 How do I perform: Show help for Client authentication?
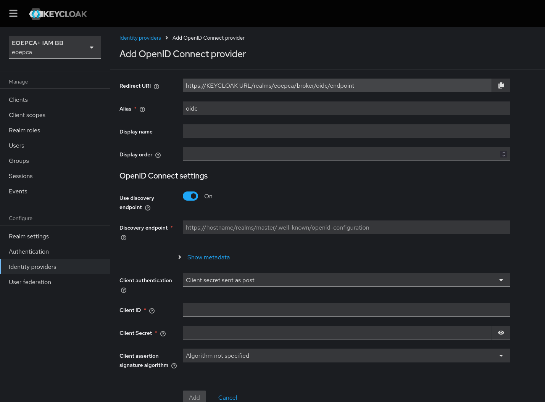(124, 290)
